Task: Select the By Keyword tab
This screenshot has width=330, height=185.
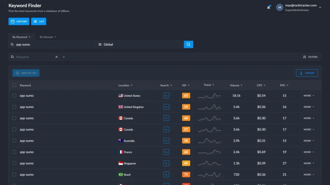Action: (x=20, y=37)
